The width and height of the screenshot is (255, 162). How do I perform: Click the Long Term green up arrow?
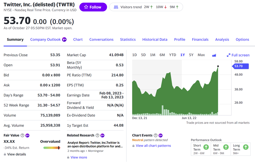(246, 147)
